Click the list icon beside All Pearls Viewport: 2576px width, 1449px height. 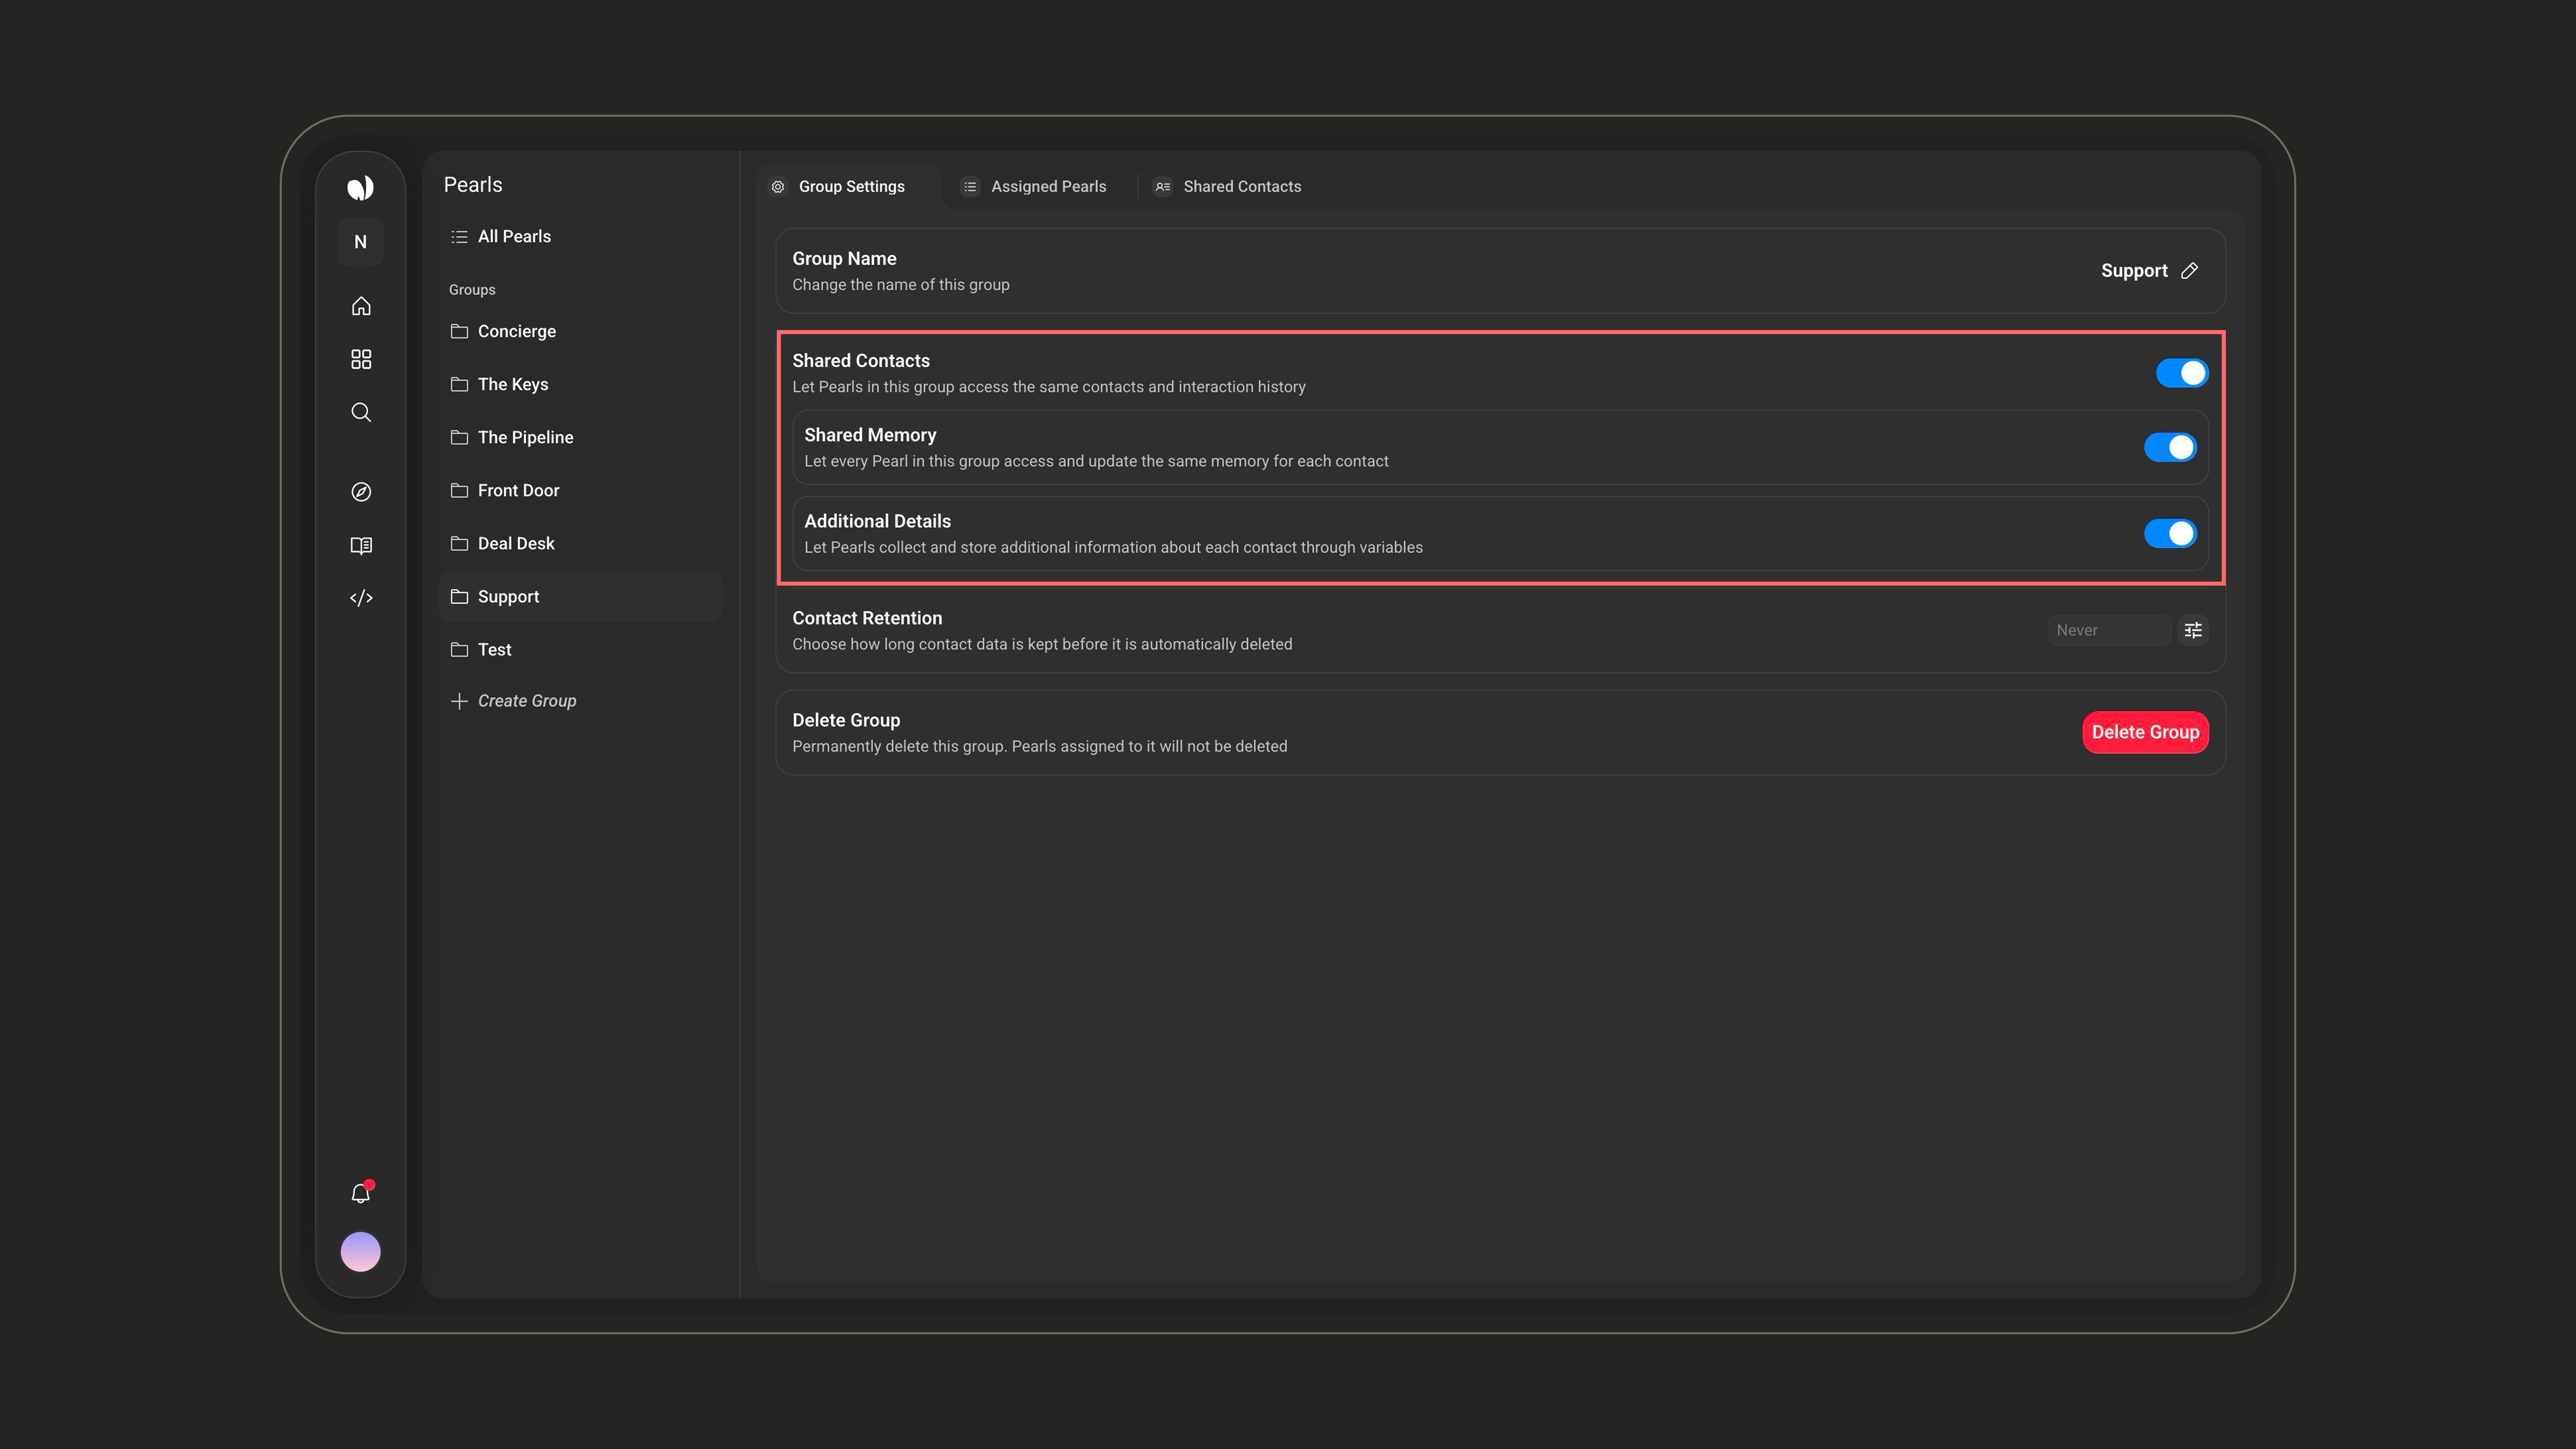pos(459,237)
